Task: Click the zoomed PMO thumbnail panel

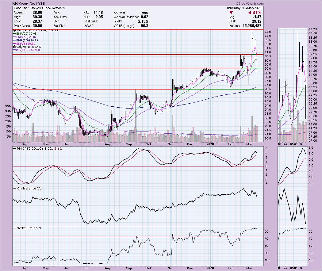Action: coord(293,166)
